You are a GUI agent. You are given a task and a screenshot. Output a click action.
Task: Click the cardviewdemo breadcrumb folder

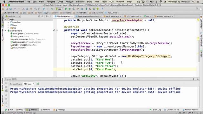click(96, 13)
